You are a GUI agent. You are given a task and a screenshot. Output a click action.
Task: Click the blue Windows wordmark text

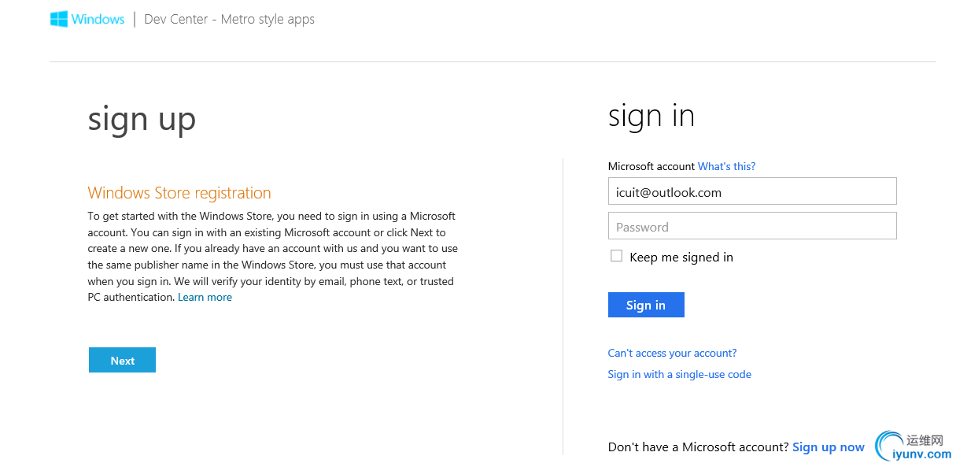98,20
